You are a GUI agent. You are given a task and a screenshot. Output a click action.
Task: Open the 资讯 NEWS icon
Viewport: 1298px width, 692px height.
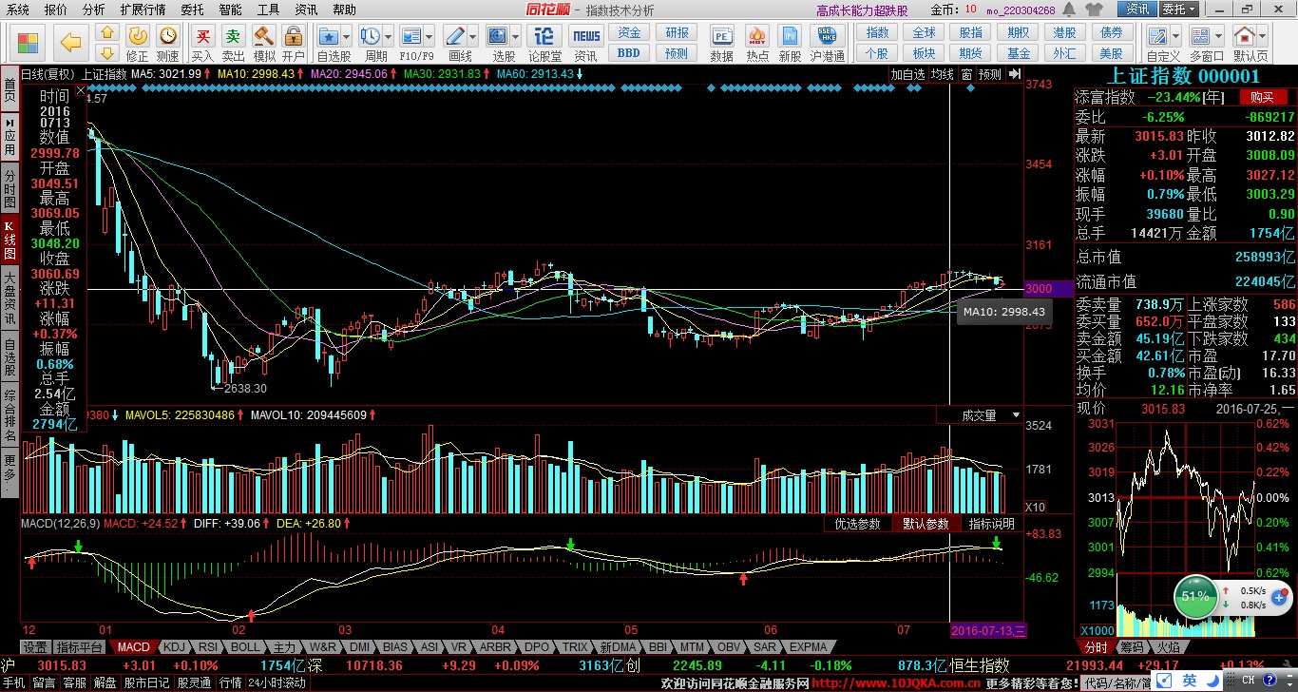coord(585,37)
